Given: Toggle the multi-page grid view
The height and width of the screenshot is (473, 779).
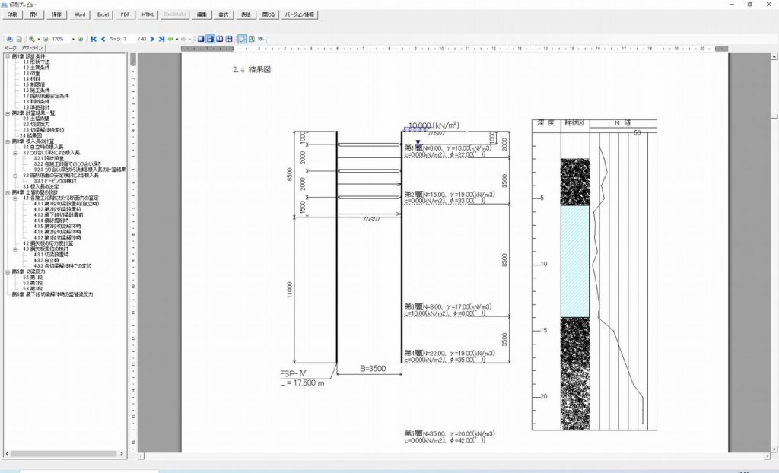Looking at the screenshot, I should pyautogui.click(x=229, y=39).
